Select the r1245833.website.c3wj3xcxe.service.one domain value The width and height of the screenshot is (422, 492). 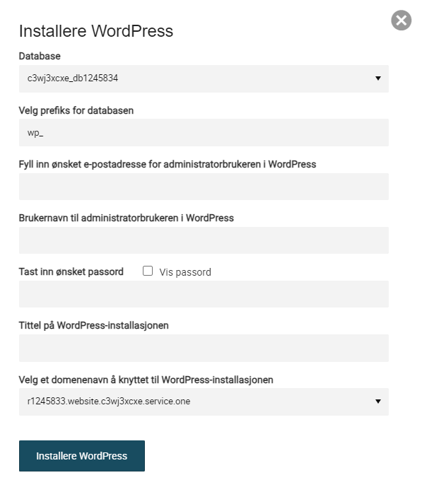point(109,402)
